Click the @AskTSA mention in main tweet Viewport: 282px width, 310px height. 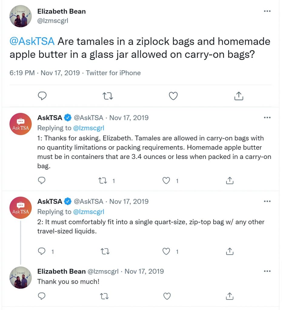click(32, 41)
